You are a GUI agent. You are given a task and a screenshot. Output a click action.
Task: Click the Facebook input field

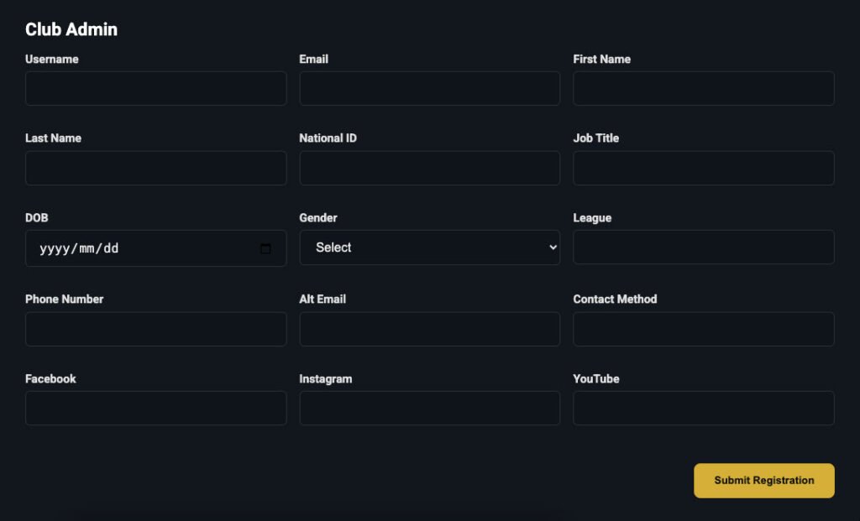(x=155, y=408)
